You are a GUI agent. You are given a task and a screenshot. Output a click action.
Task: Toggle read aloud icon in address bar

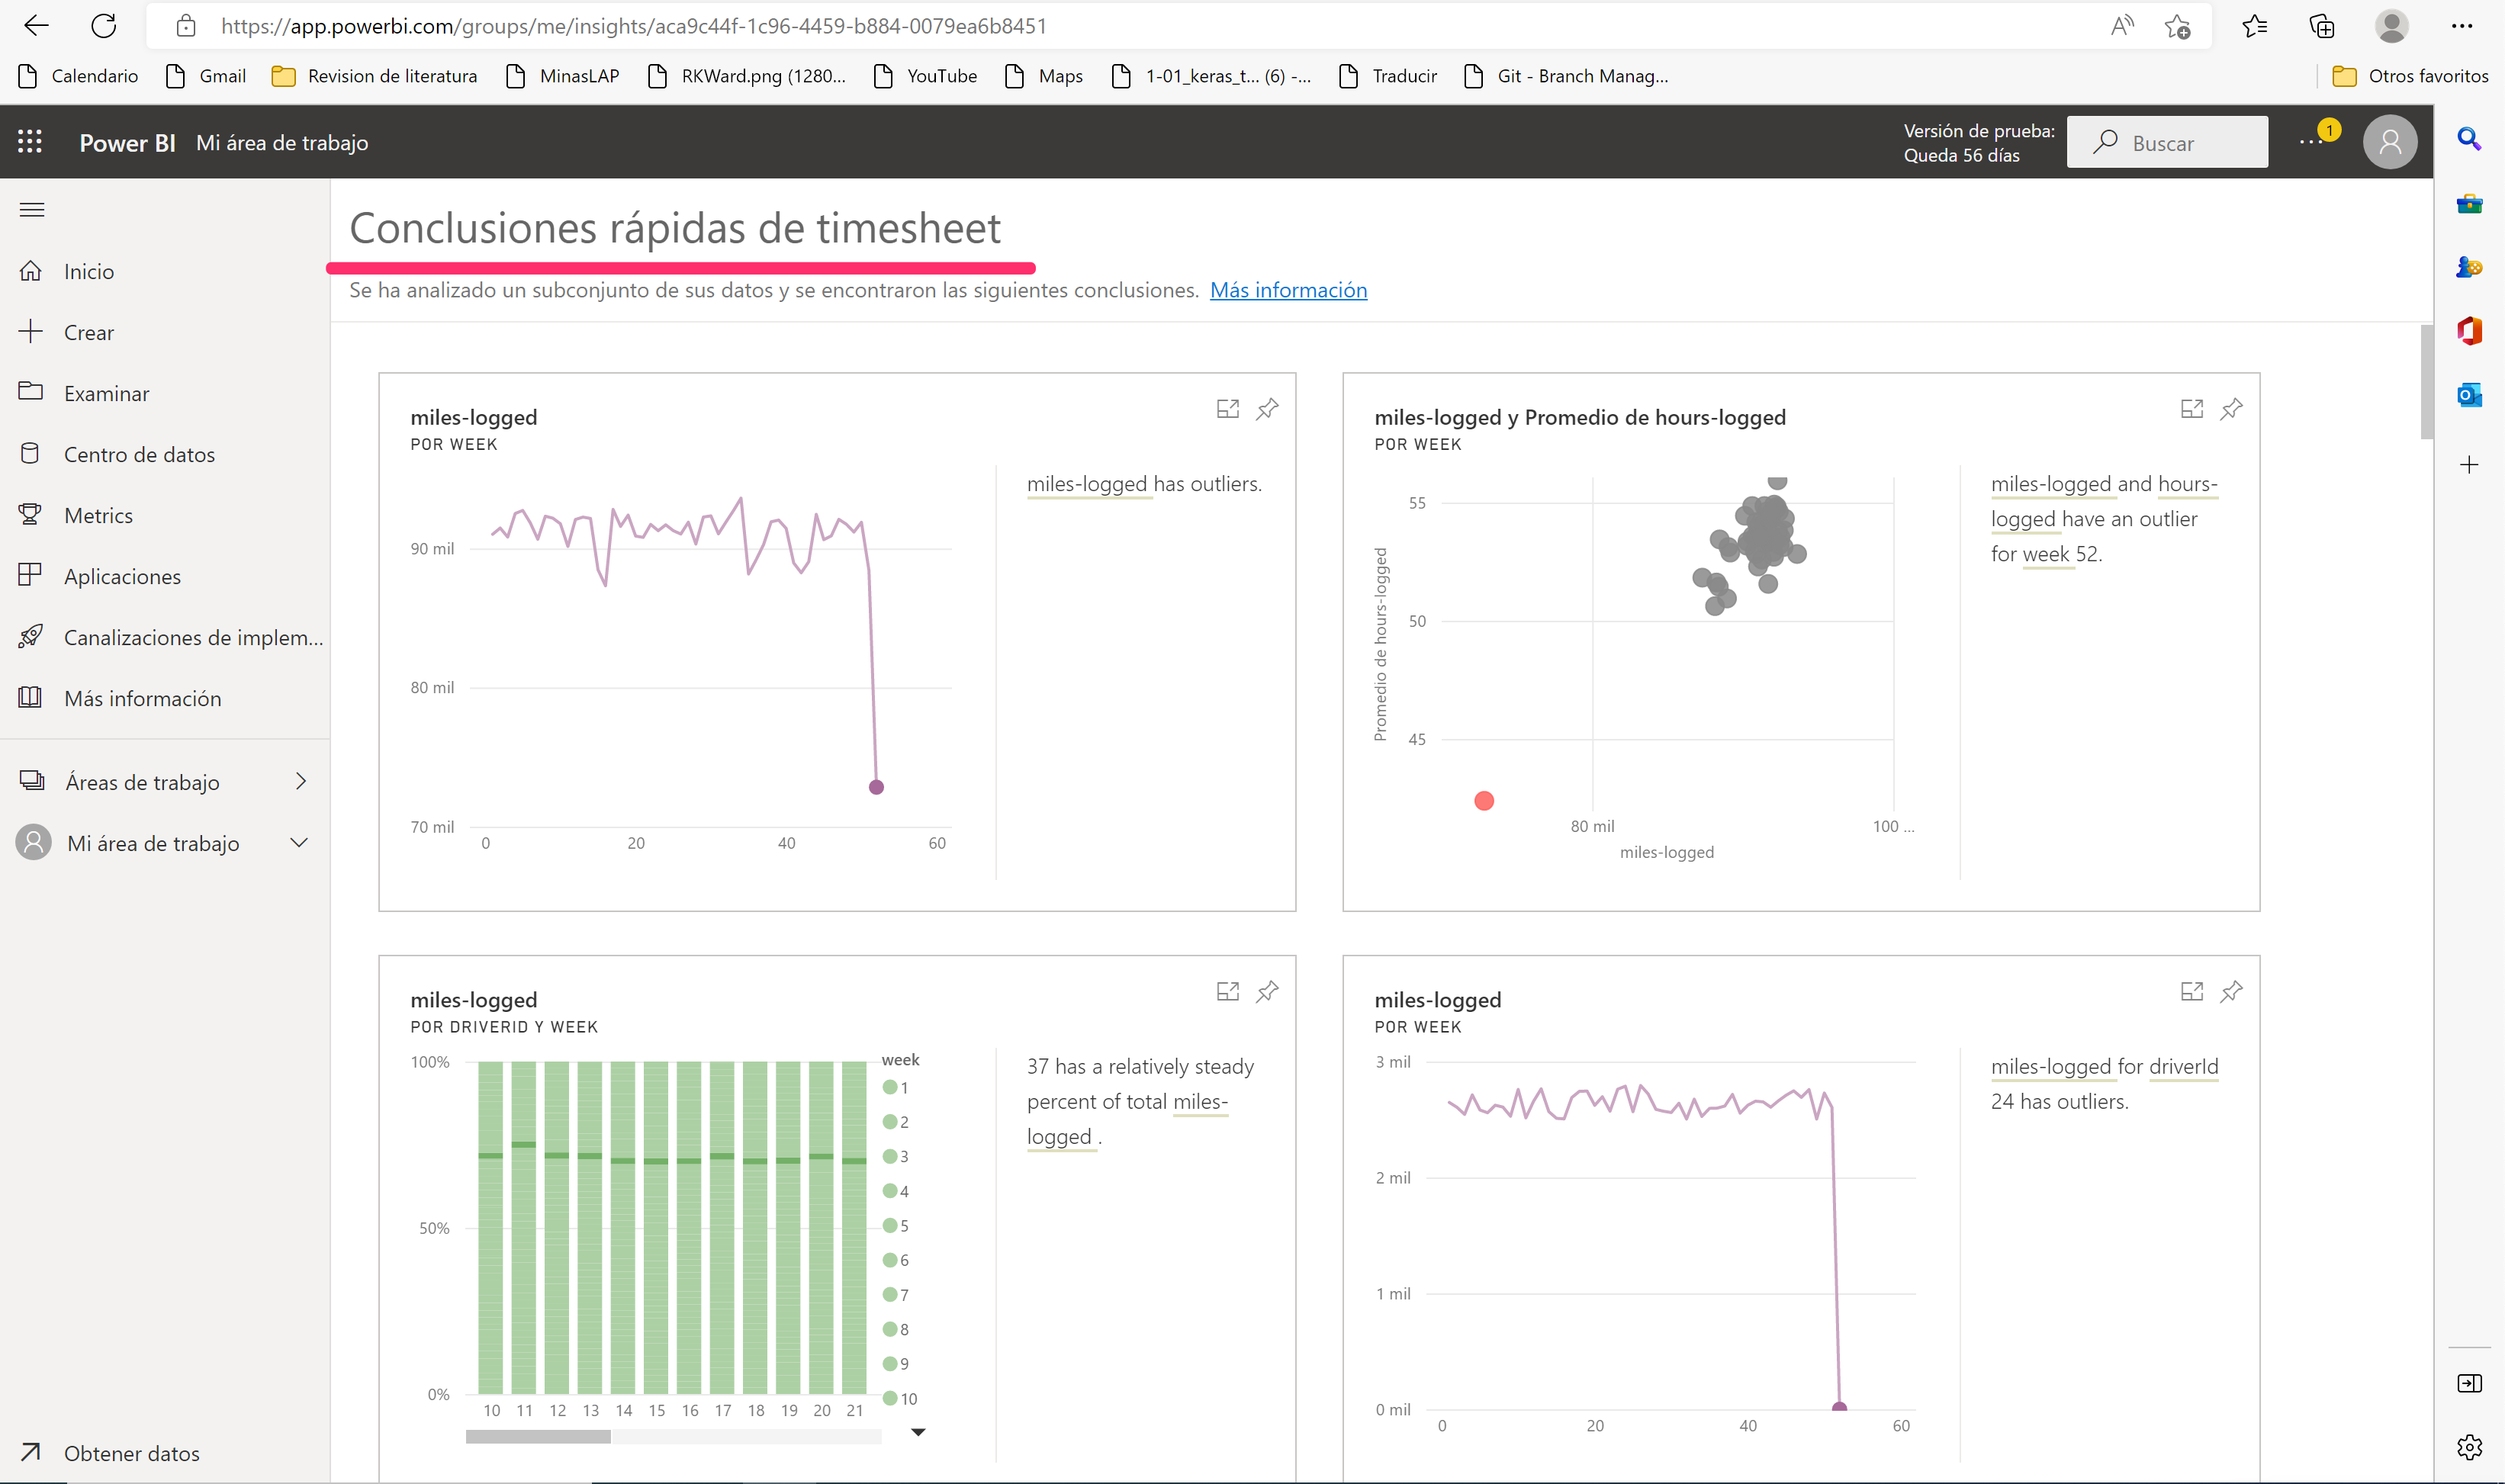[x=2122, y=26]
